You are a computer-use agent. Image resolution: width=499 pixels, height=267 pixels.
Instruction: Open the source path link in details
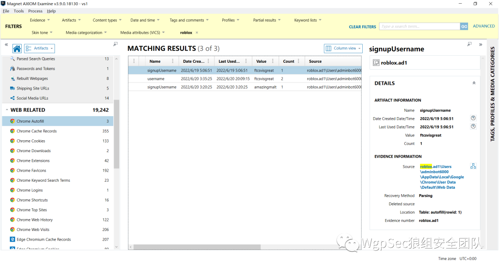[x=442, y=177]
